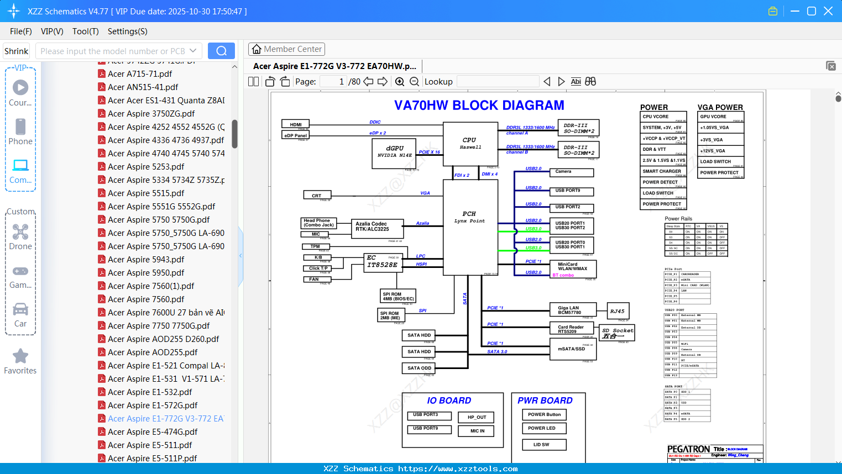This screenshot has width=842, height=474.
Task: Click the VA70HW BLOCK DIAGRAM title
Action: click(479, 105)
